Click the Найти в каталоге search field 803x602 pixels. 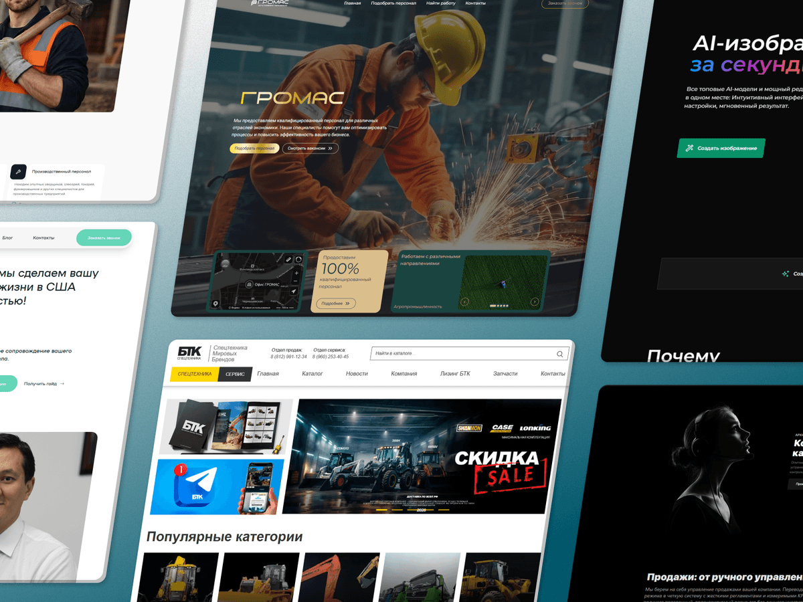[x=462, y=354]
